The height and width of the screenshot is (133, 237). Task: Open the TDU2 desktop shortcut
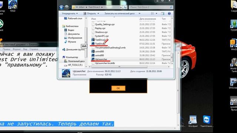[13, 6]
